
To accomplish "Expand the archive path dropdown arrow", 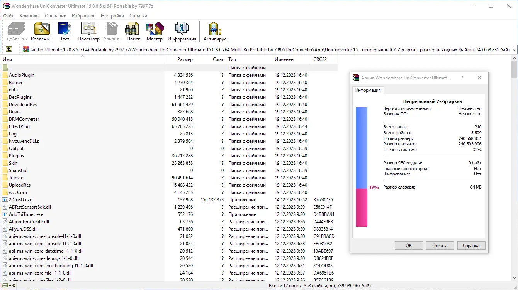I will pyautogui.click(x=514, y=50).
